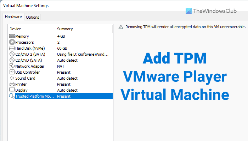The image size is (248, 141).
Task: Select the Processors row label
Action: pos(24,42)
